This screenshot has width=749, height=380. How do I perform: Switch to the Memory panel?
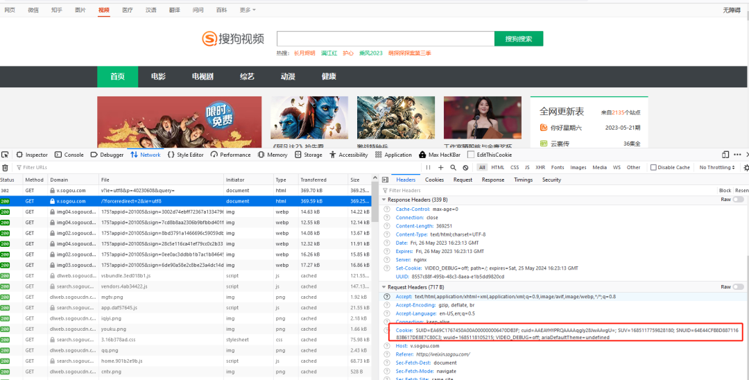click(273, 155)
